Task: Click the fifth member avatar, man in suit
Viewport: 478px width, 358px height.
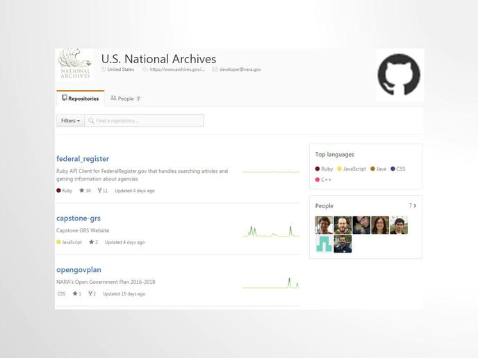Action: pos(399,225)
